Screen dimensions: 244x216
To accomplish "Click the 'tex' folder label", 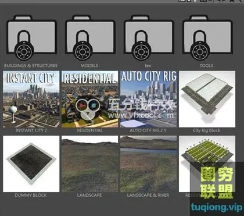I will pyautogui.click(x=148, y=66).
